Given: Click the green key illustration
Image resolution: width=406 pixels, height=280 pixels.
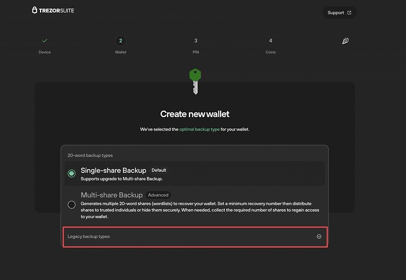Looking at the screenshot, I should point(195,81).
